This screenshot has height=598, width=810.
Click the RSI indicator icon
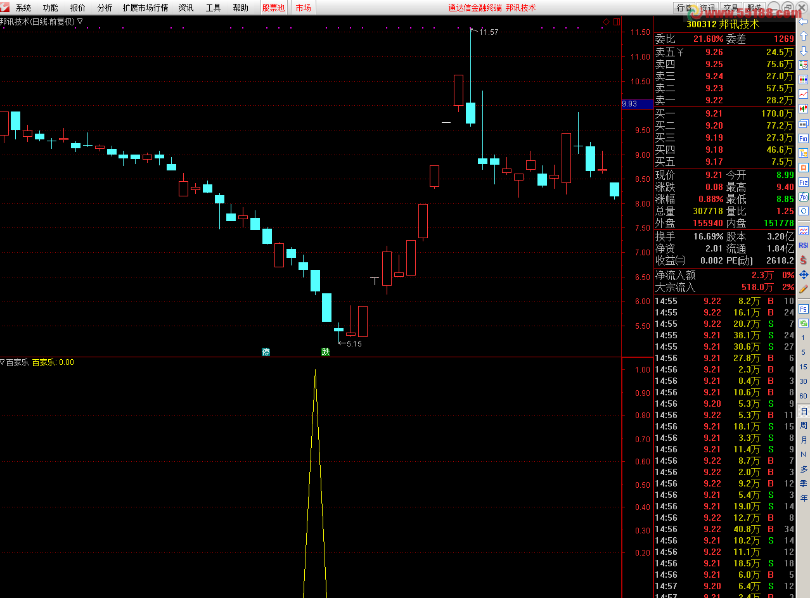click(803, 245)
